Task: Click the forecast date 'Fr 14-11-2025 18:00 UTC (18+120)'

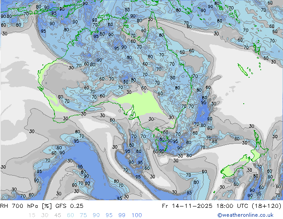Action: (222, 206)
